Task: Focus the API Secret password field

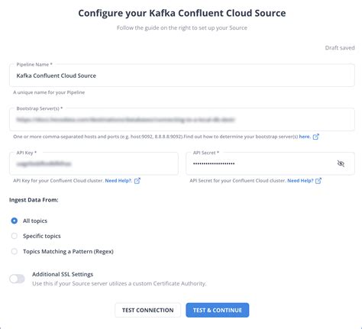Action: tap(270, 163)
